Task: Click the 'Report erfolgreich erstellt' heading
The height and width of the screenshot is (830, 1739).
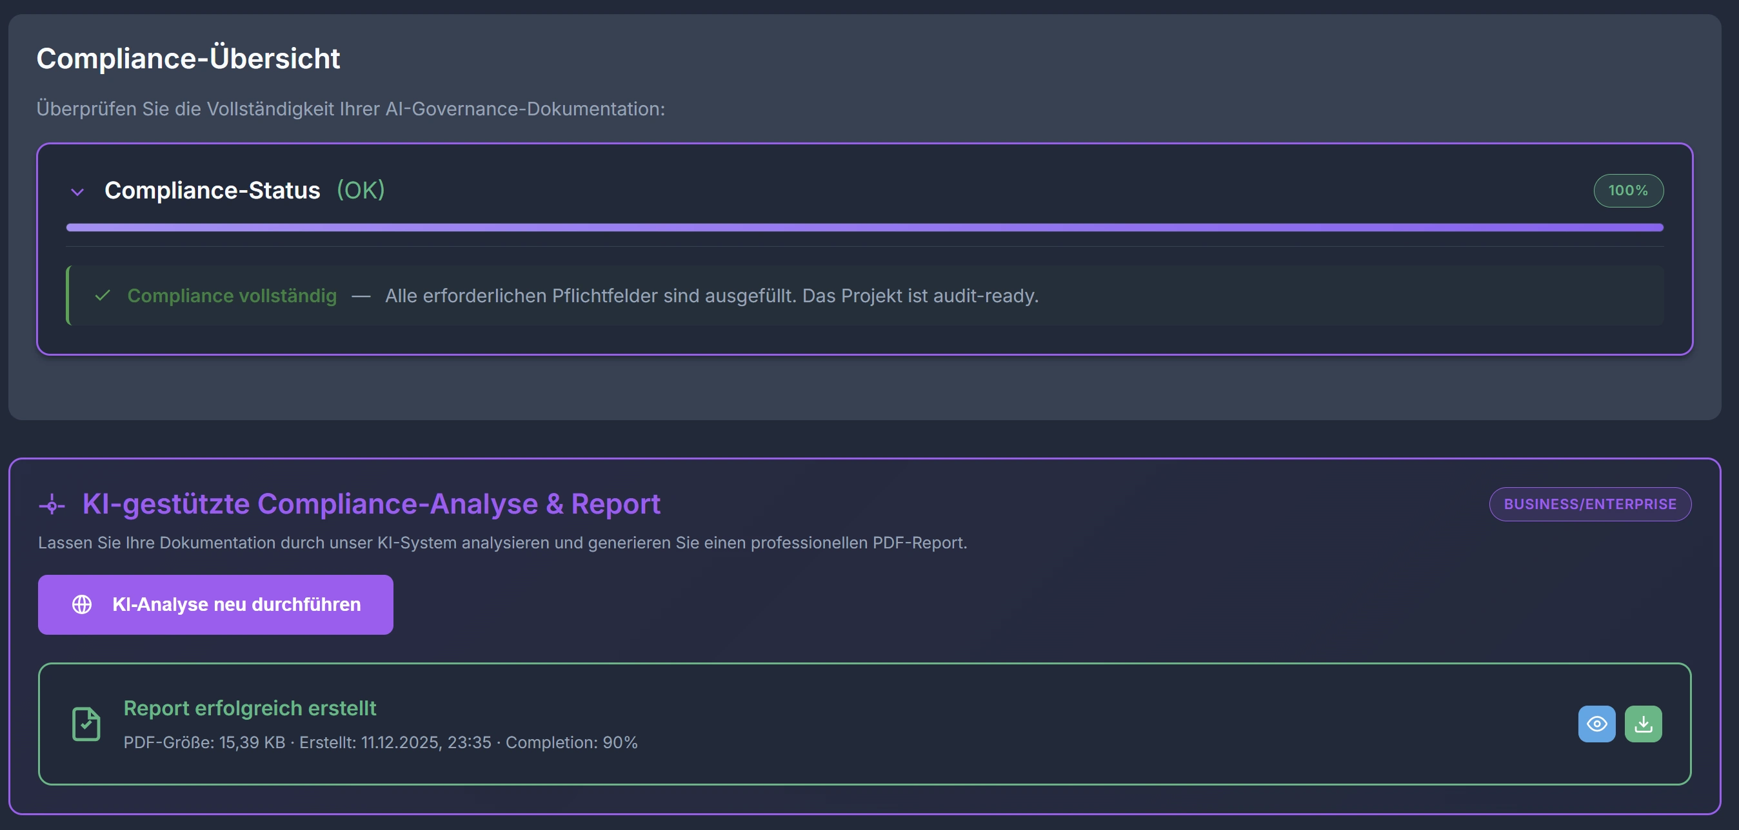Action: [x=249, y=708]
